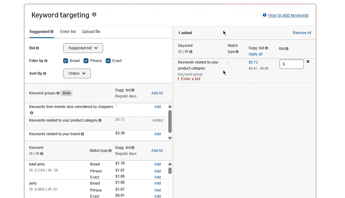Switch to the Upload file tab
The height and width of the screenshot is (198, 345).
pyautogui.click(x=91, y=32)
